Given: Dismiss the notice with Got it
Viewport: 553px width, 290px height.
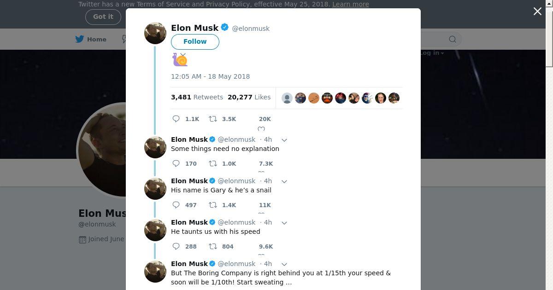Looking at the screenshot, I should (x=103, y=17).
